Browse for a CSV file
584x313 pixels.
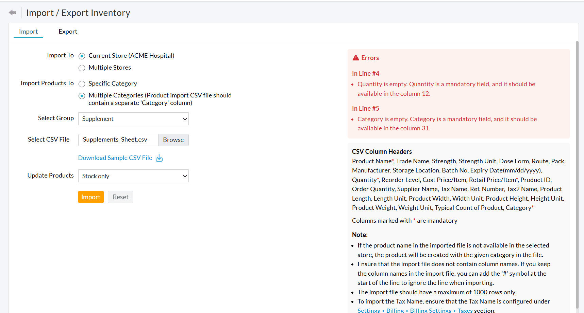173,140
